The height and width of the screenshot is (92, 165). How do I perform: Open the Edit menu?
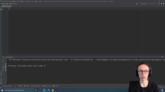[x=6, y=1]
